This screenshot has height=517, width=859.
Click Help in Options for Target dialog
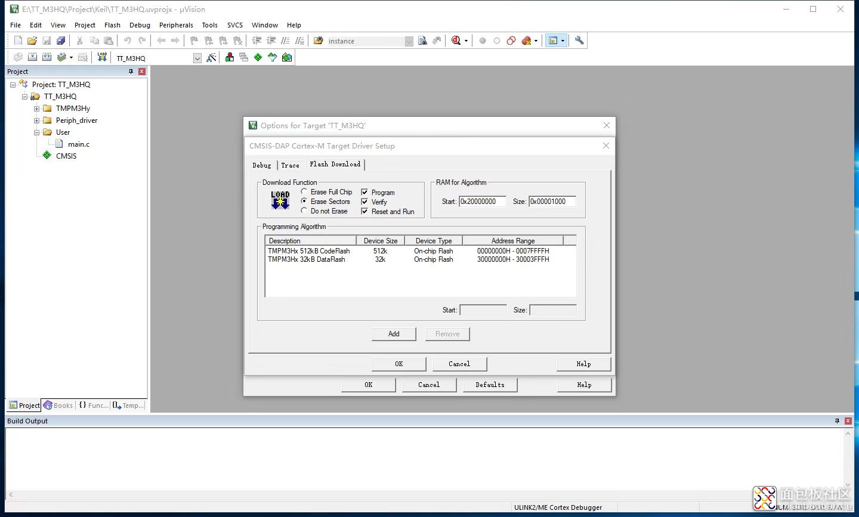point(584,385)
